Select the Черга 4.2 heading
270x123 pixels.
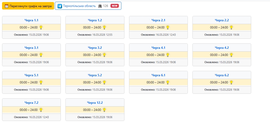tap(222, 48)
